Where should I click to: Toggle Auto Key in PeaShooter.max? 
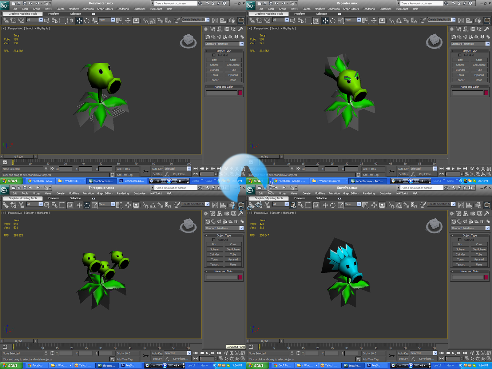coord(157,169)
